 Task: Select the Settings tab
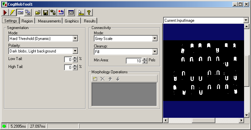pyautogui.click(x=11, y=21)
